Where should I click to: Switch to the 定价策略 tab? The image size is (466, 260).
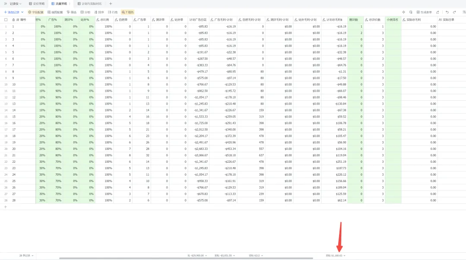37,4
